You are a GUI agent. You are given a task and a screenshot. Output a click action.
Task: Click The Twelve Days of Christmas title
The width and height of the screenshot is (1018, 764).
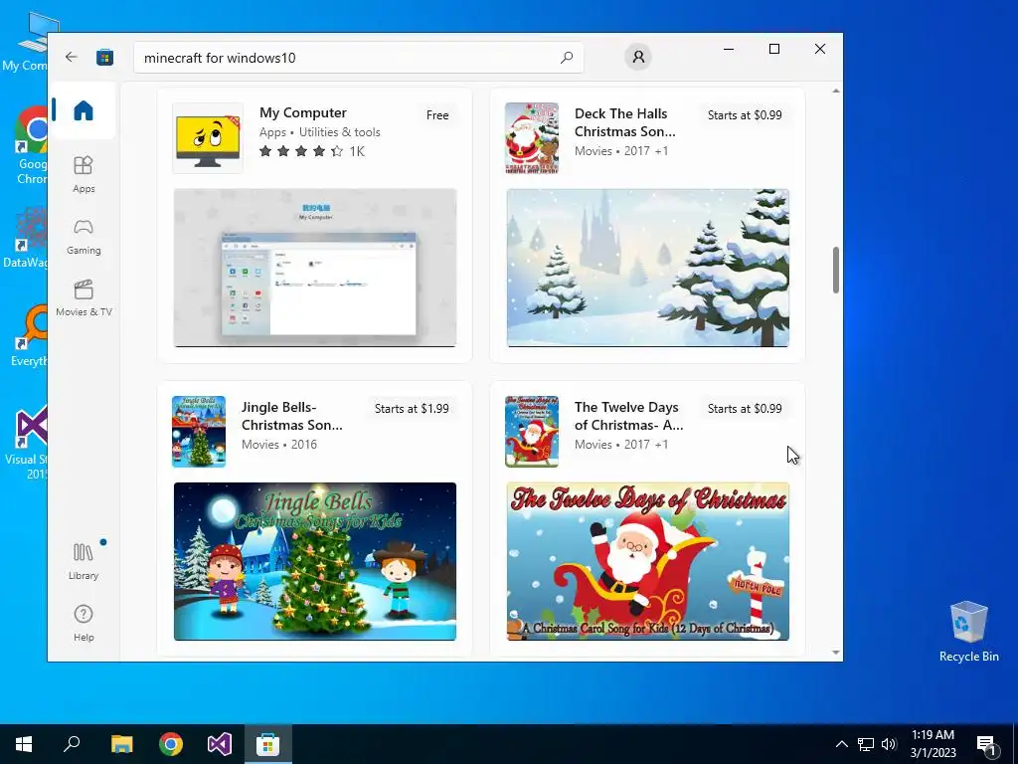point(628,416)
